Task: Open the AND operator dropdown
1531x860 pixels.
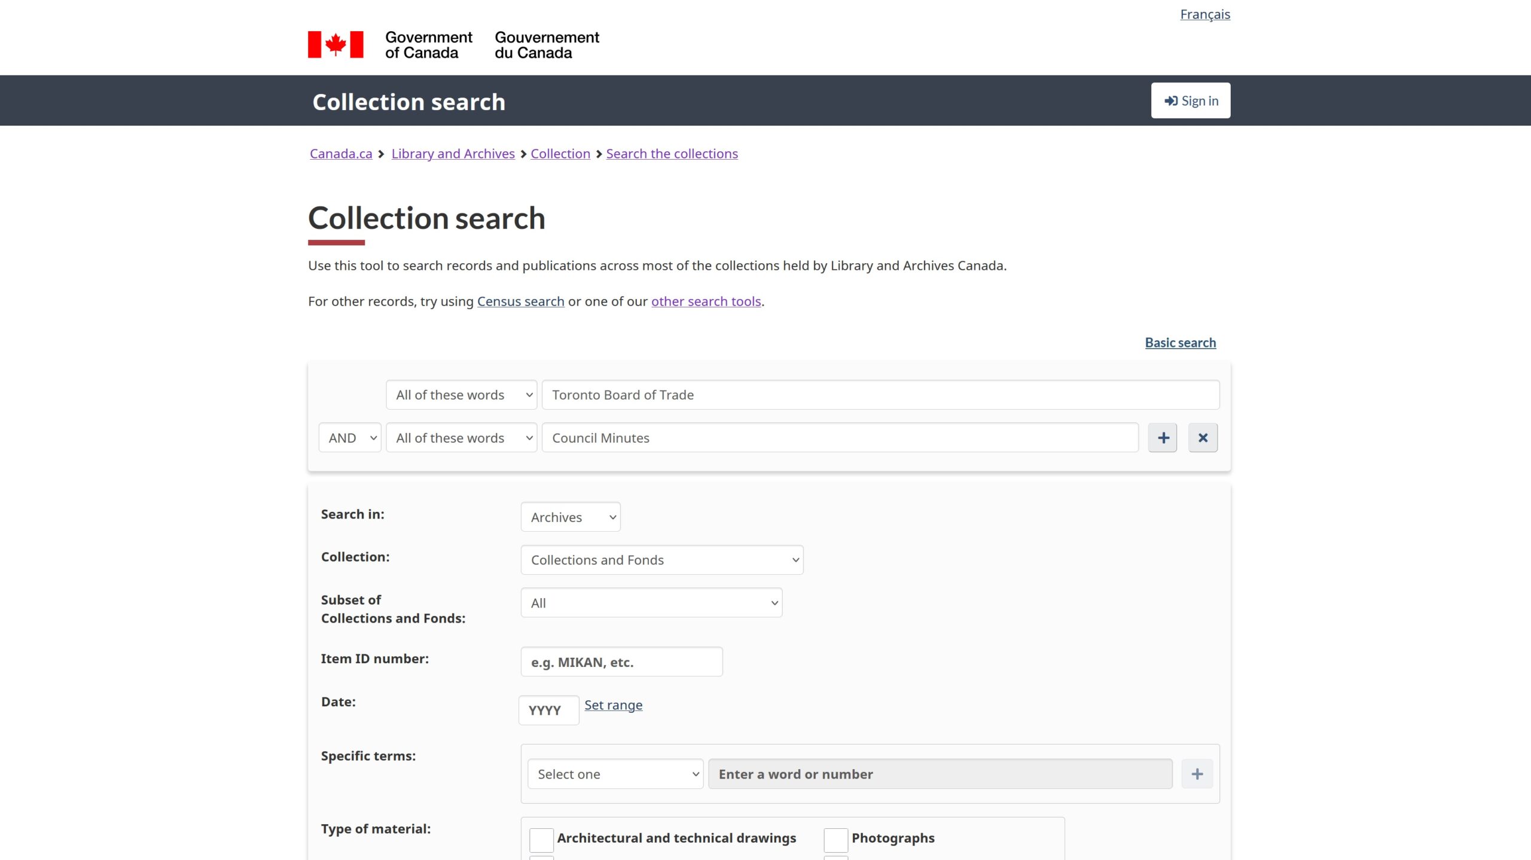Action: [x=350, y=438]
